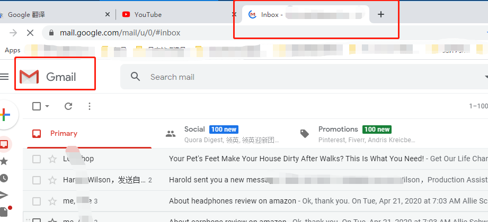The height and width of the screenshot is (222, 488).
Task: Click the Promotions 100 new badge
Action: click(377, 129)
